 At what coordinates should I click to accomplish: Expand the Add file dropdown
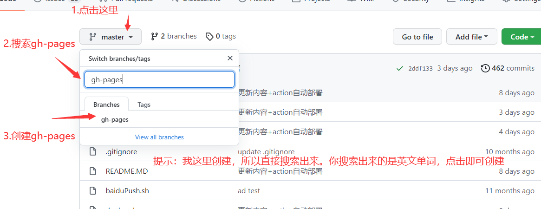(x=471, y=37)
